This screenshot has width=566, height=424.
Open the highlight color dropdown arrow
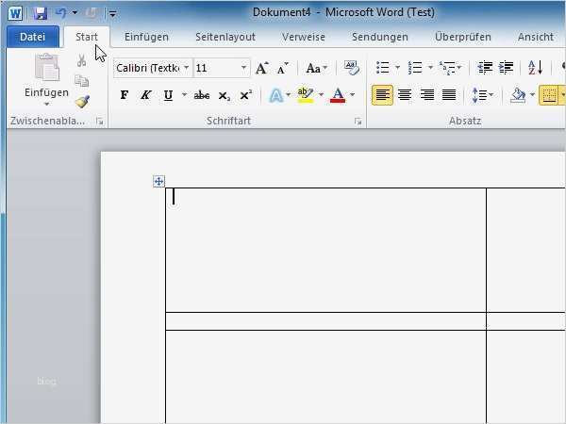click(x=321, y=95)
